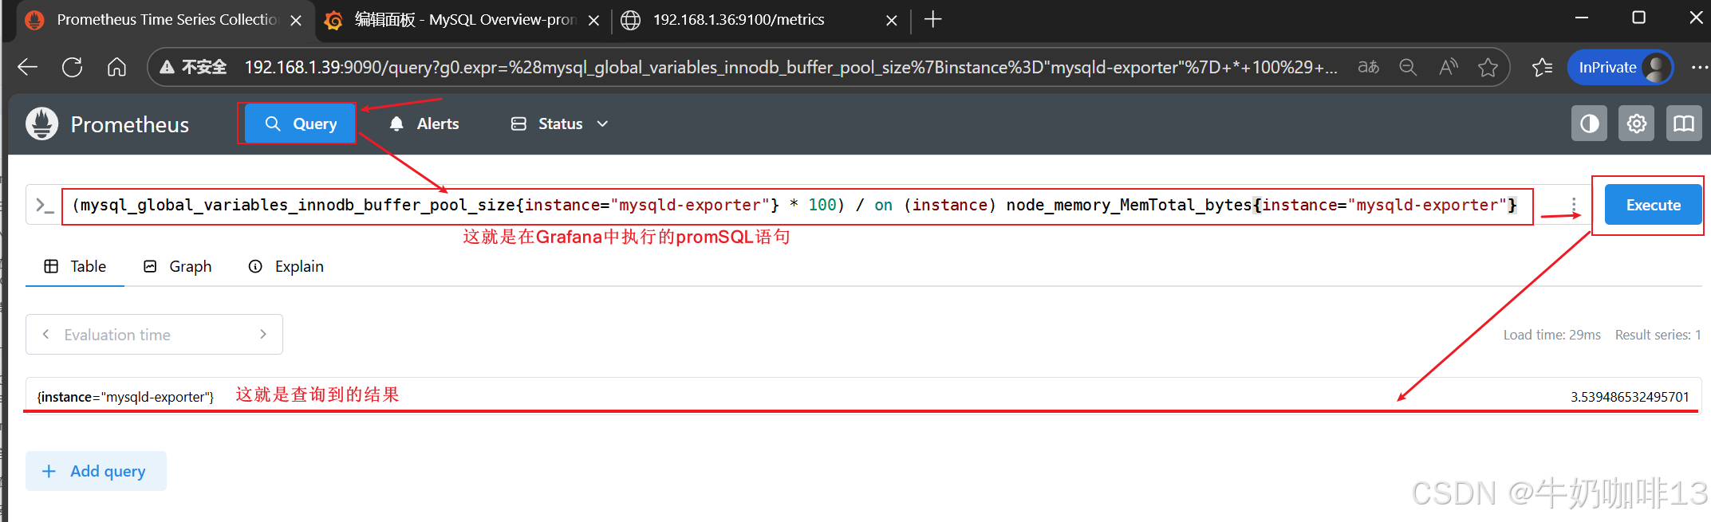The width and height of the screenshot is (1711, 522).
Task: Expand the Status dropdown menu
Action: 560,124
